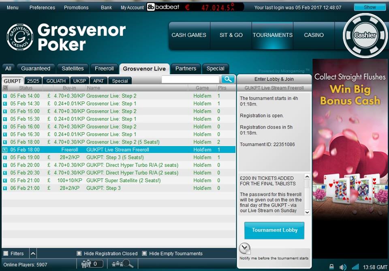Screen dimensions: 389x271
Task: Switch to CASH GAMES section
Action: [x=189, y=35]
